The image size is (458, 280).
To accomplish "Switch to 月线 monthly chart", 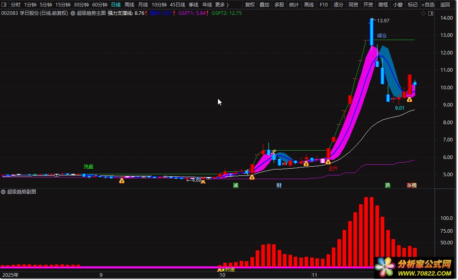I will point(143,5).
